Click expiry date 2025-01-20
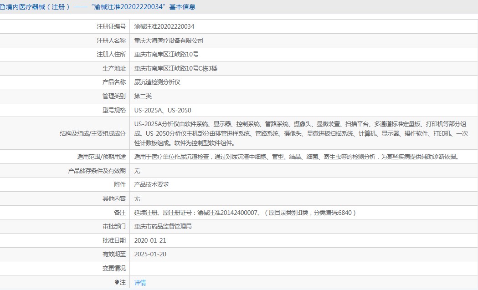Viewport: 478px width, 290px height. (150, 254)
